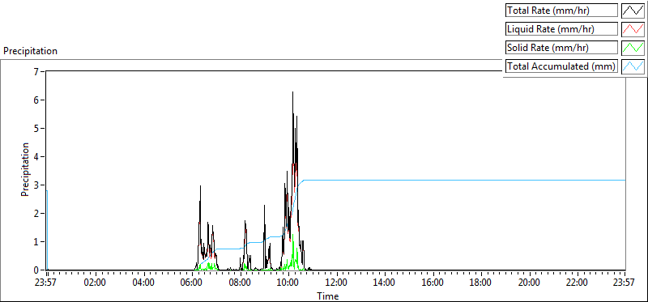Click the Time axis label
The width and height of the screenshot is (648, 302).
click(328, 296)
